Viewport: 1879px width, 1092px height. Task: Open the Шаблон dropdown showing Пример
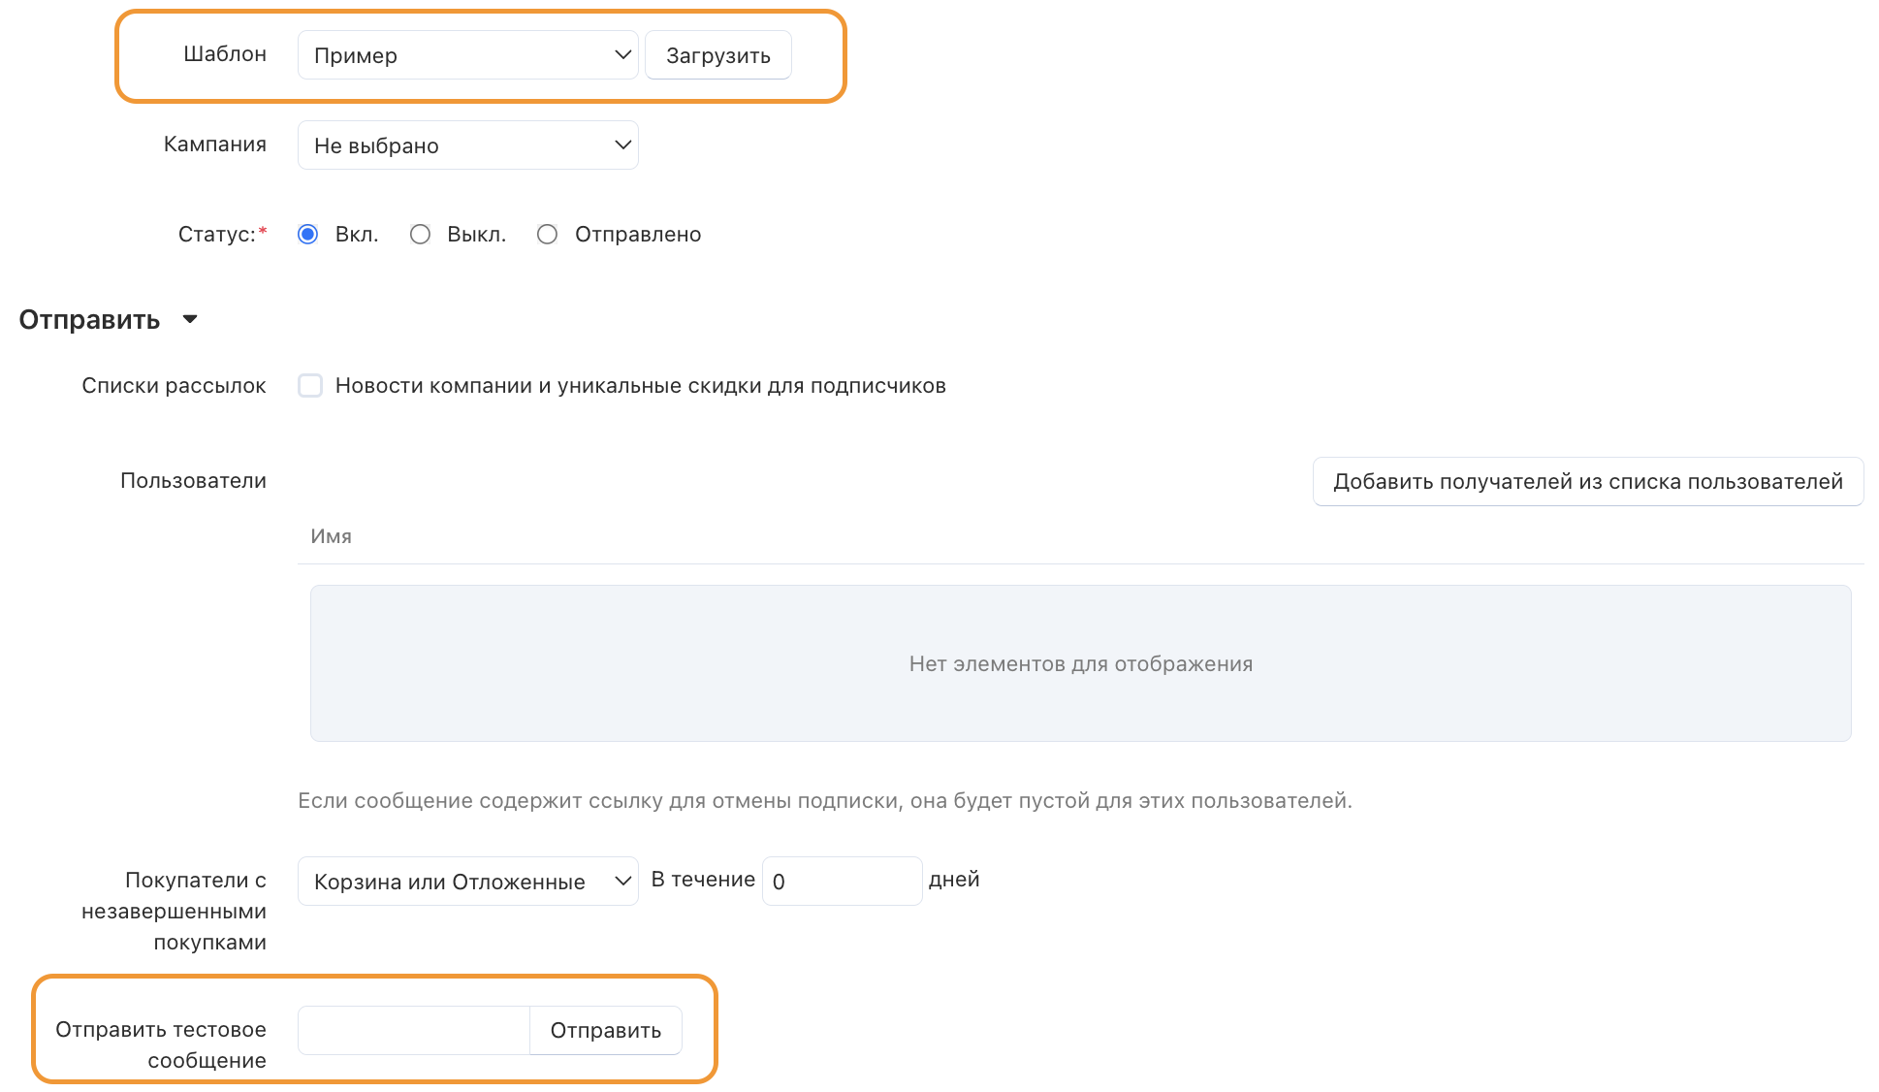pyautogui.click(x=467, y=55)
